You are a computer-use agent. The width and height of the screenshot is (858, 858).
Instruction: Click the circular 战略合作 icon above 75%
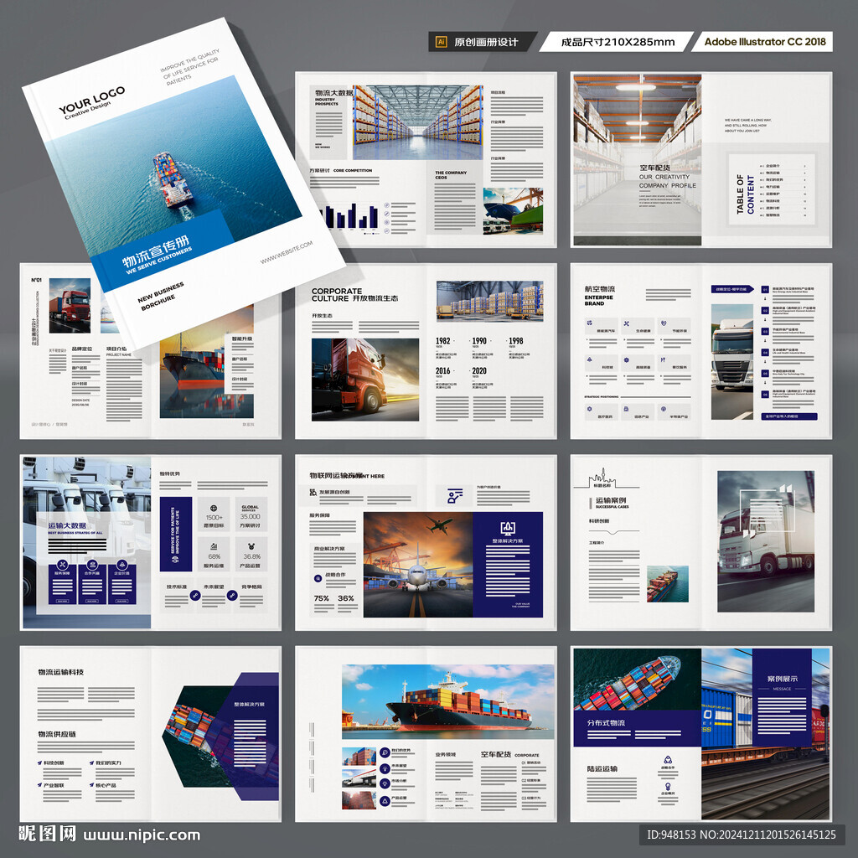(318, 578)
